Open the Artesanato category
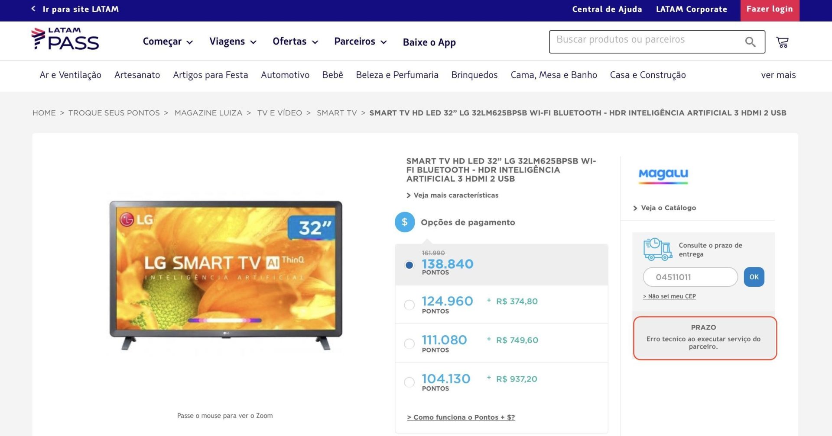The image size is (832, 436). click(x=137, y=75)
